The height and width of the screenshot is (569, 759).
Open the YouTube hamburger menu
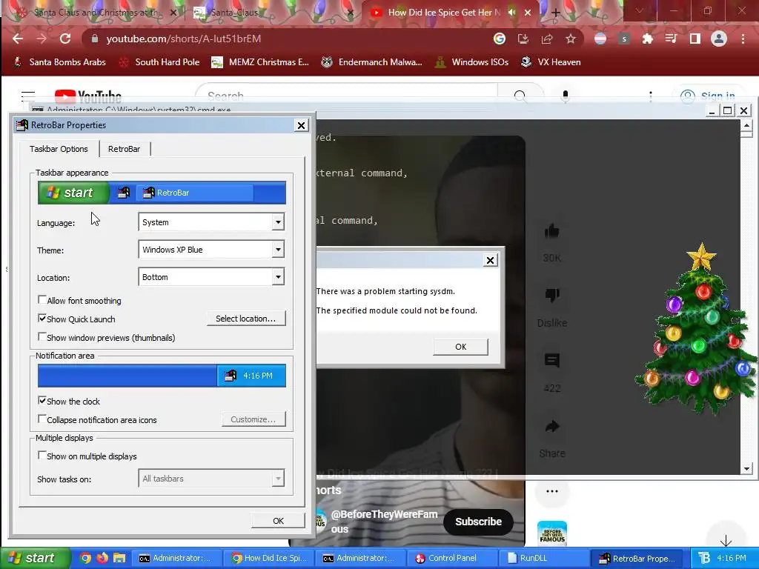(28, 96)
